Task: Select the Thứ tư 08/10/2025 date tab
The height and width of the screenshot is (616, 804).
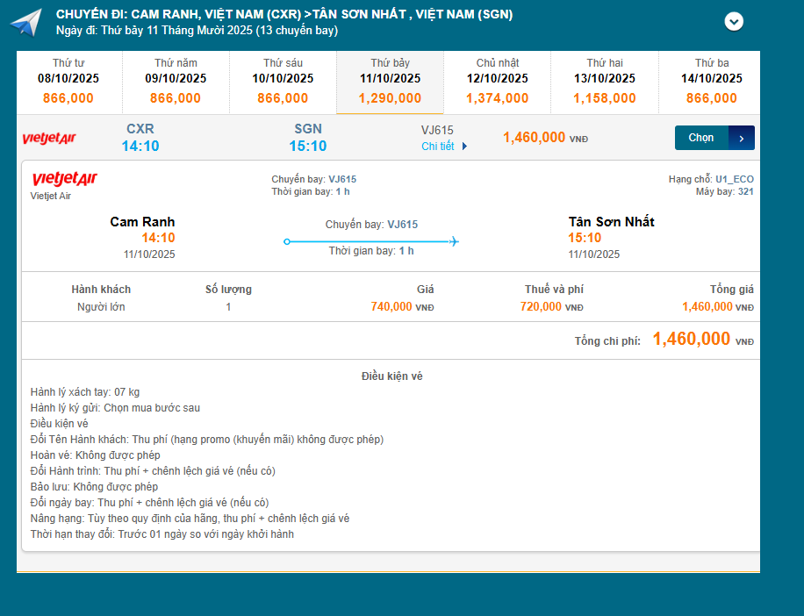Action: pyautogui.click(x=68, y=82)
